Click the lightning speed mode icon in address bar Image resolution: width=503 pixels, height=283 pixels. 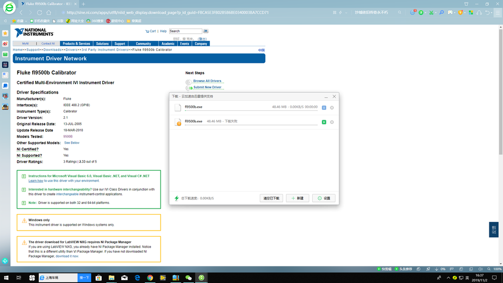[x=340, y=13]
